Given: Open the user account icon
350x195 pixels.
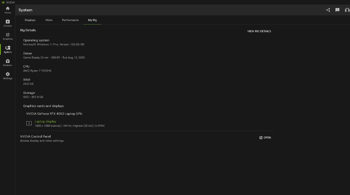Looking at the screenshot, I should (x=347, y=10).
